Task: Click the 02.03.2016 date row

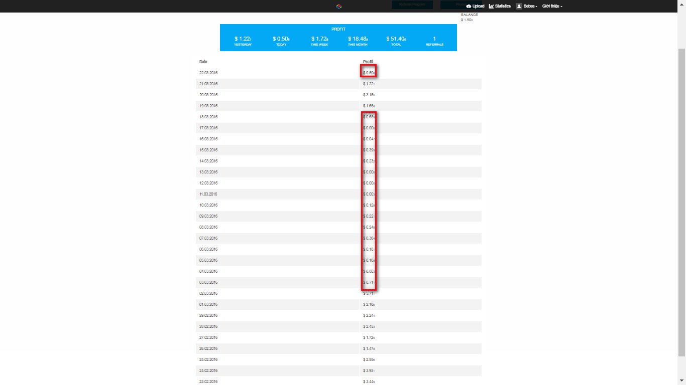Action: click(208, 293)
